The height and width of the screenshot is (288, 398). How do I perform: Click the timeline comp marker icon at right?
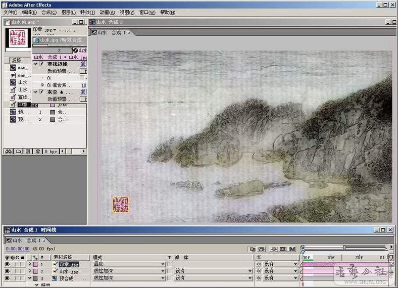(391, 257)
